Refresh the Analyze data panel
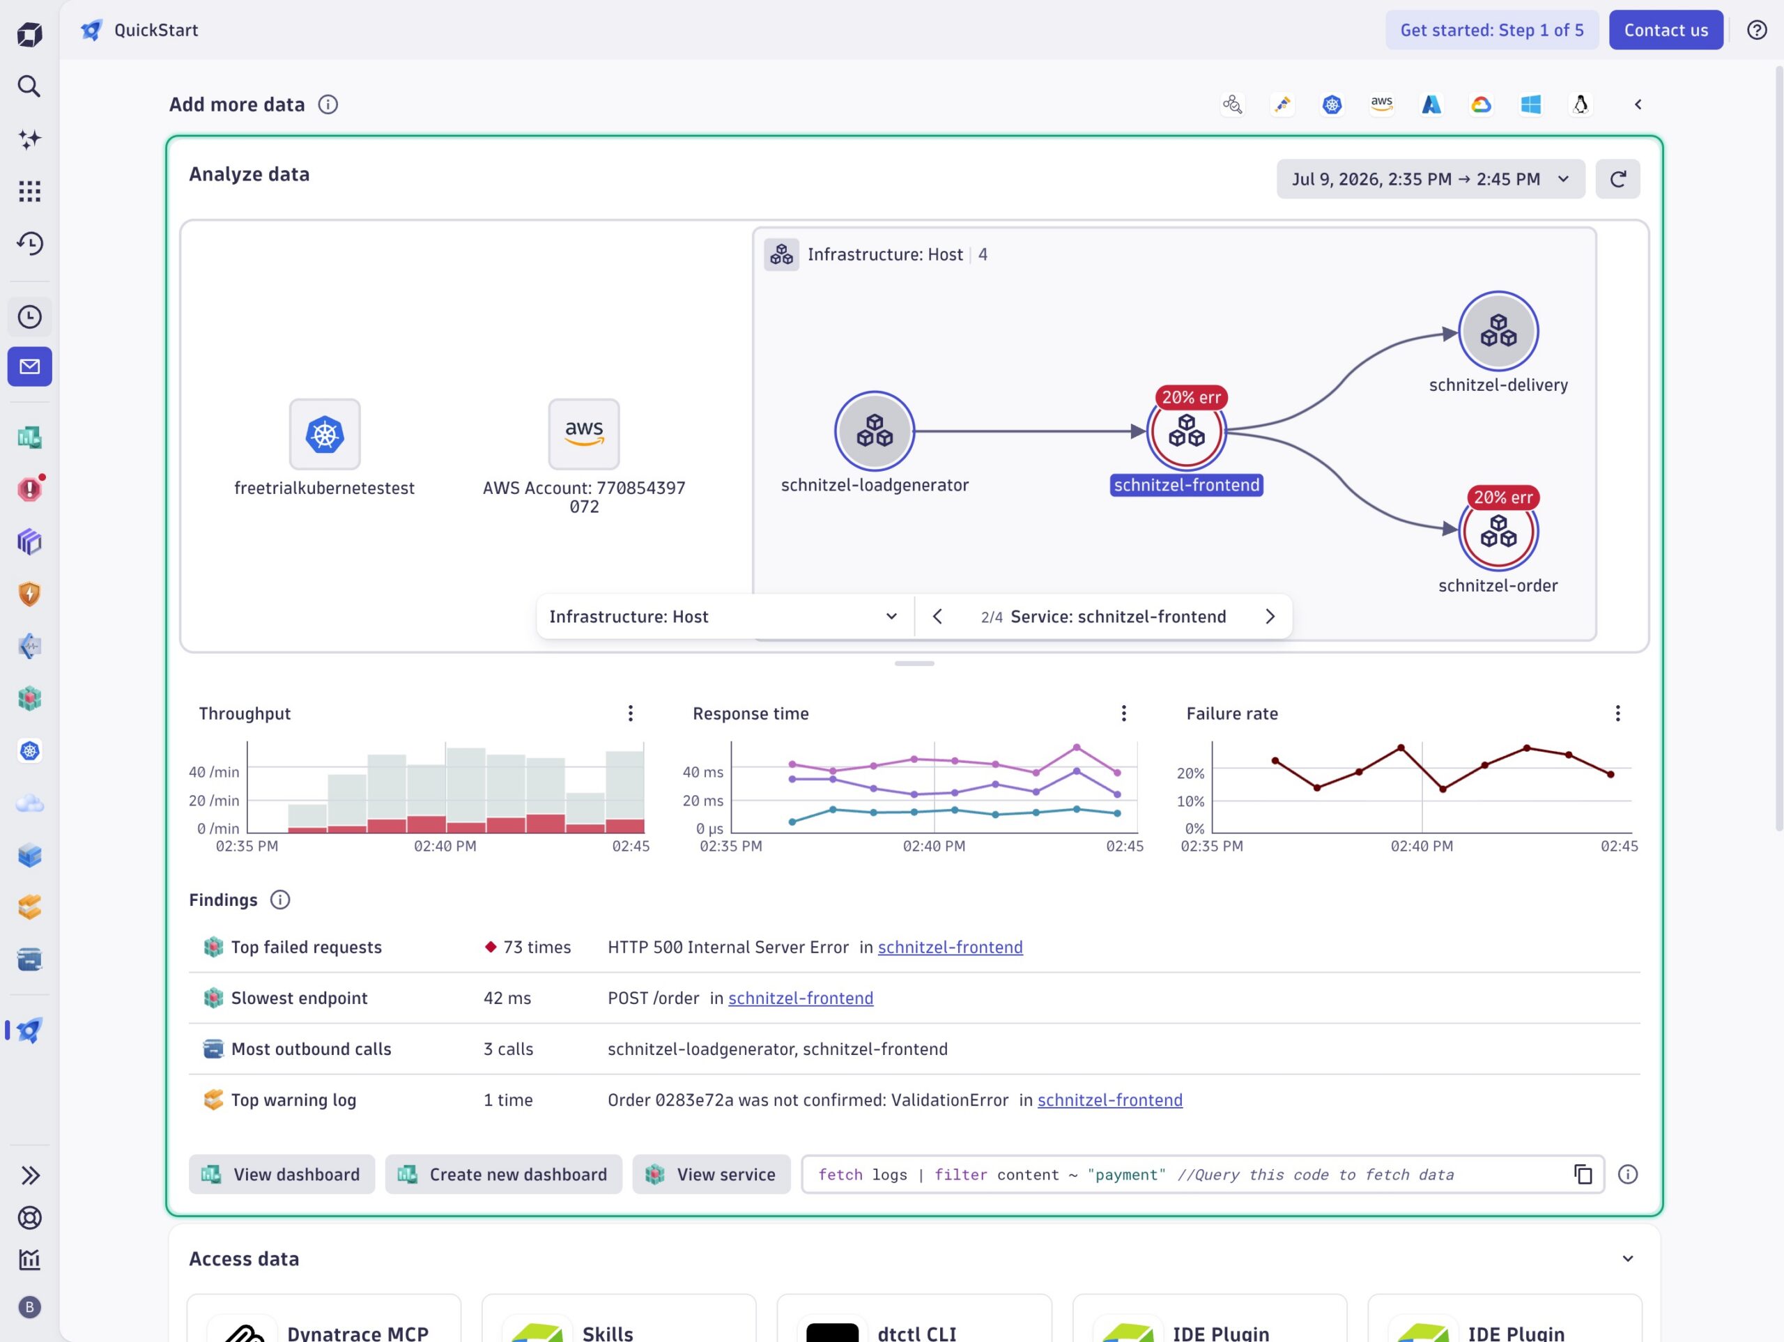 (x=1617, y=179)
